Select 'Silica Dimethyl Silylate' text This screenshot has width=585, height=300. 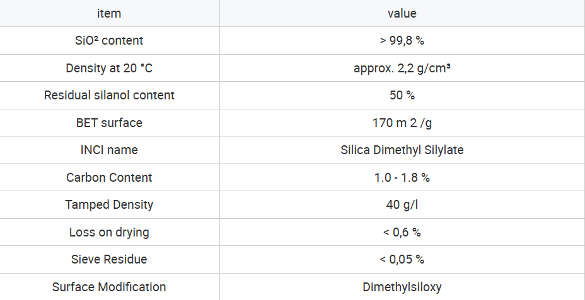(402, 150)
